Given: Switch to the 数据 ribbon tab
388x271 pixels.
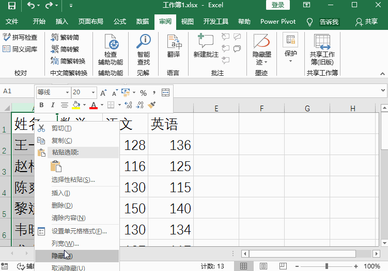Looking at the screenshot, I should (x=143, y=22).
